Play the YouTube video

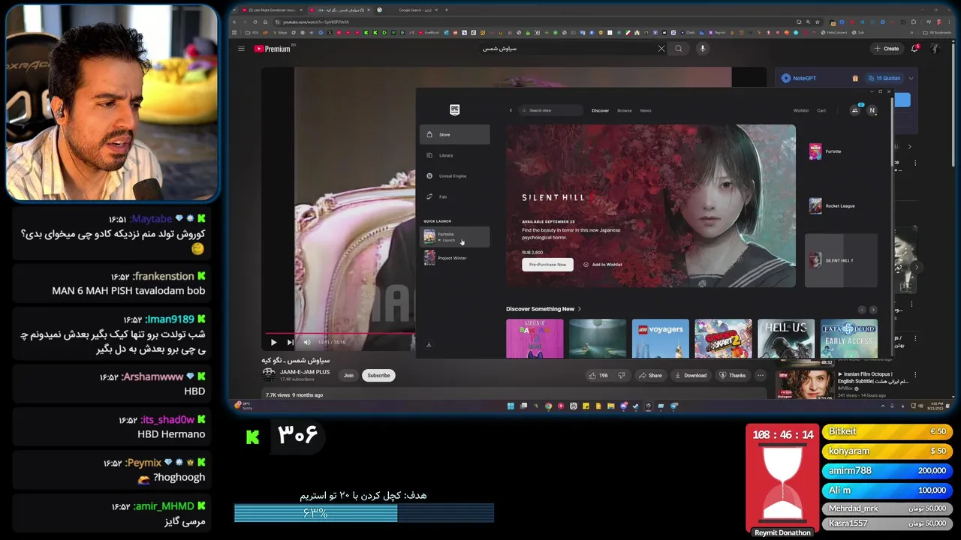pos(273,342)
